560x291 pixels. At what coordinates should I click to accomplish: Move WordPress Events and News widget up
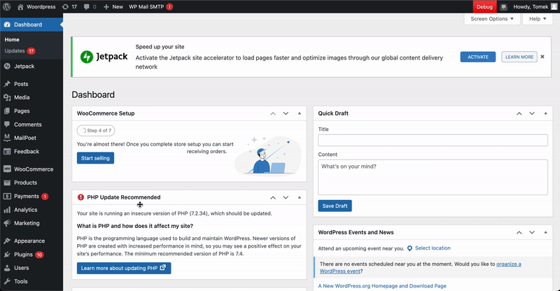(519, 232)
